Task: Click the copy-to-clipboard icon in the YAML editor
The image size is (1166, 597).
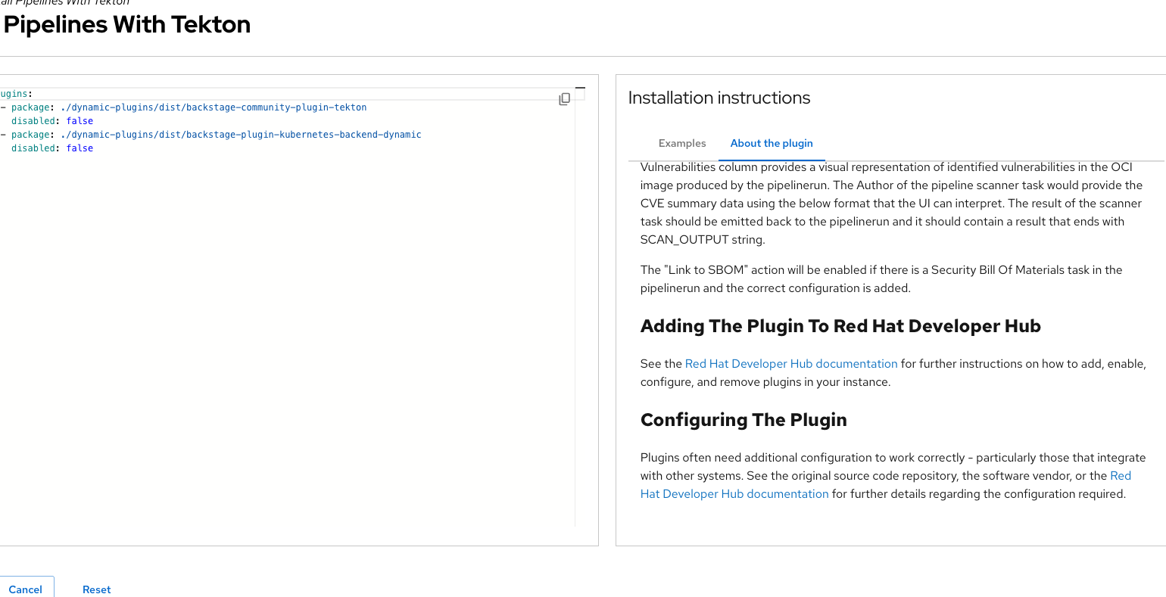Action: [564, 99]
